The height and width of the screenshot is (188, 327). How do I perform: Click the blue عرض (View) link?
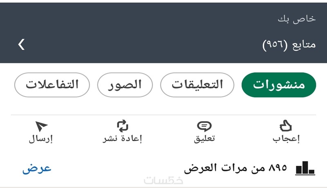(37, 168)
